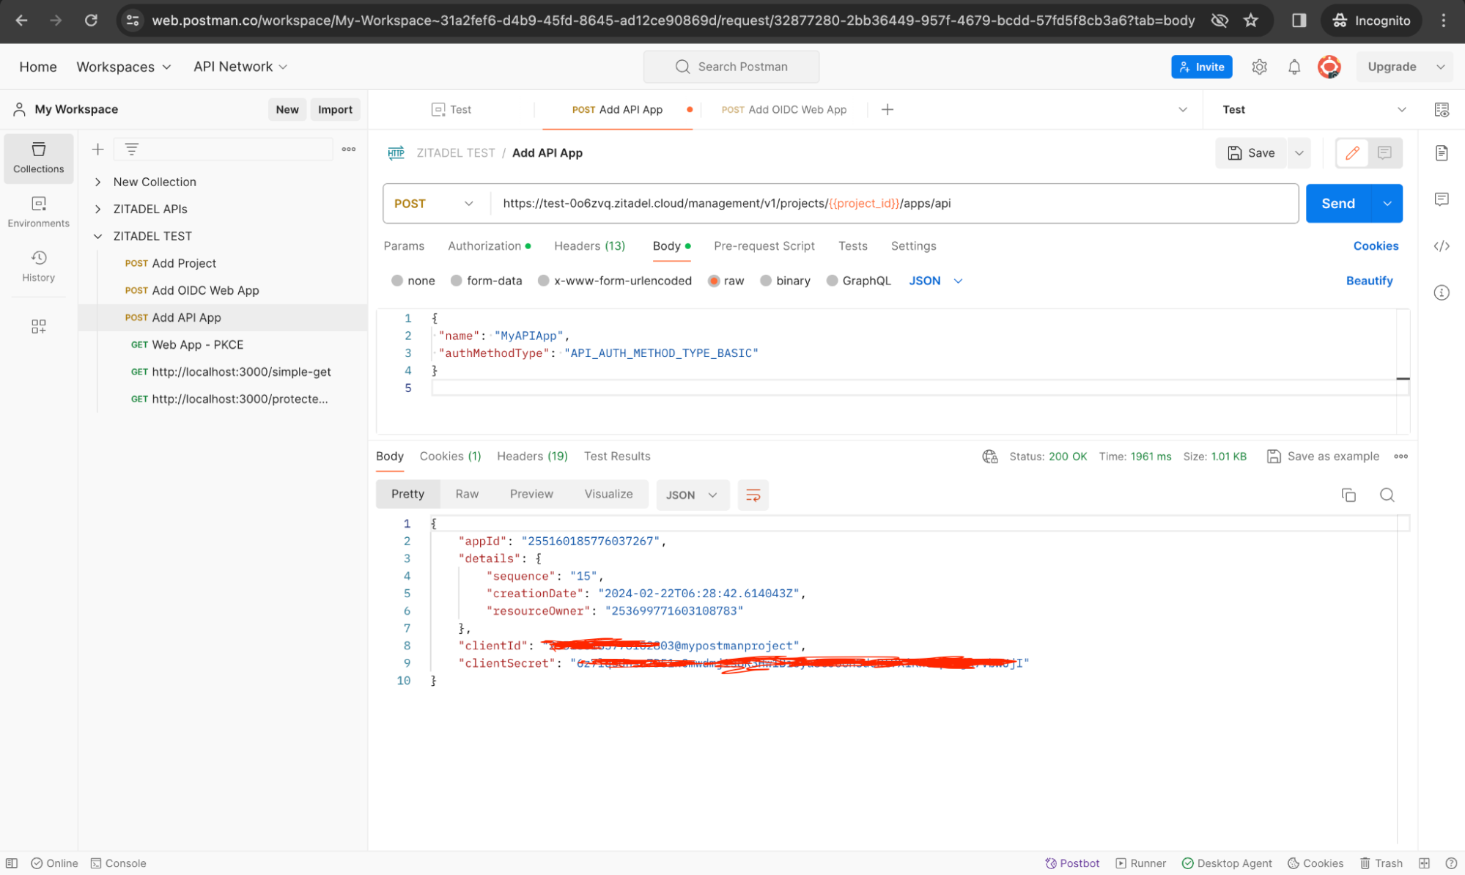Viewport: 1465px width, 875px height.
Task: Open the response Headers (19) tab
Action: [x=532, y=456]
